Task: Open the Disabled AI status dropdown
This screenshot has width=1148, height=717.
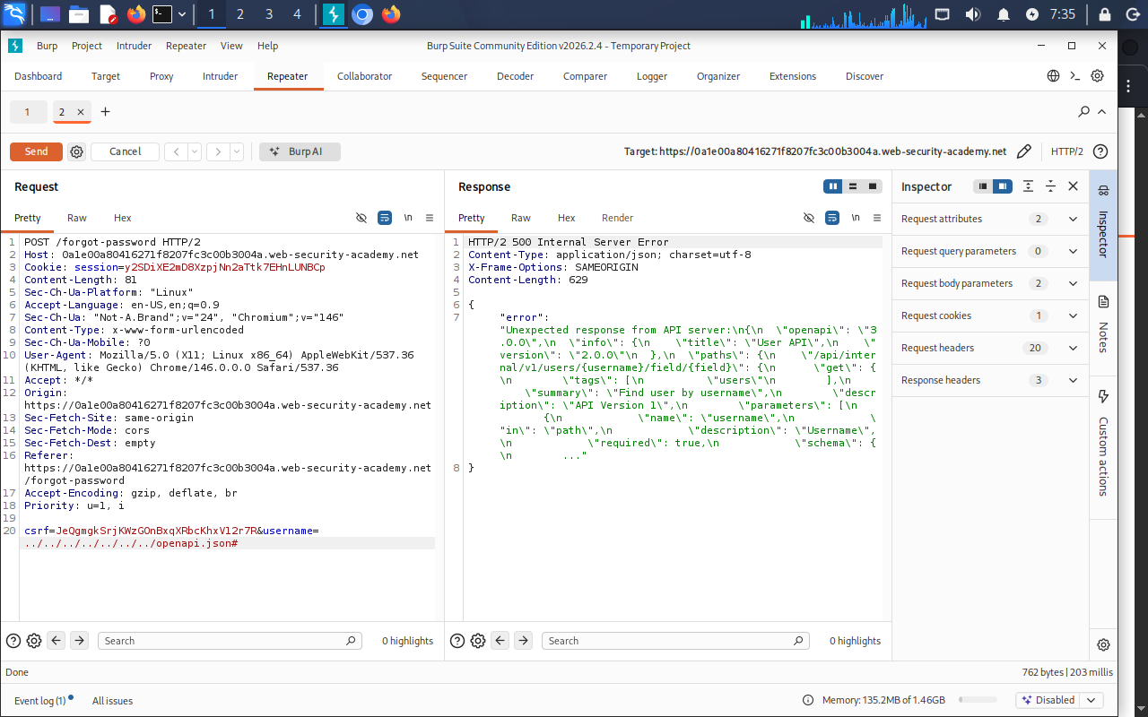Action: tap(1058, 700)
